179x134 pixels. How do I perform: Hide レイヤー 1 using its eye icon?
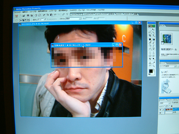point(160,110)
